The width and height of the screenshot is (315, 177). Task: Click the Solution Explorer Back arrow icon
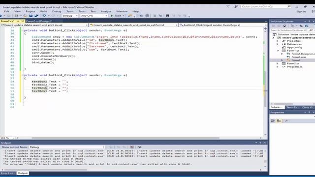(273, 26)
